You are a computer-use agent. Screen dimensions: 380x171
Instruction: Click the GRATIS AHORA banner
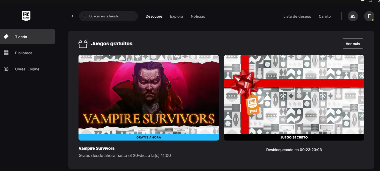(x=149, y=137)
